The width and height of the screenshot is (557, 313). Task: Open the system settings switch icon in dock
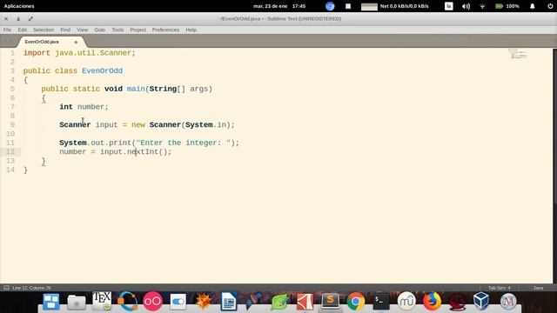tap(178, 302)
